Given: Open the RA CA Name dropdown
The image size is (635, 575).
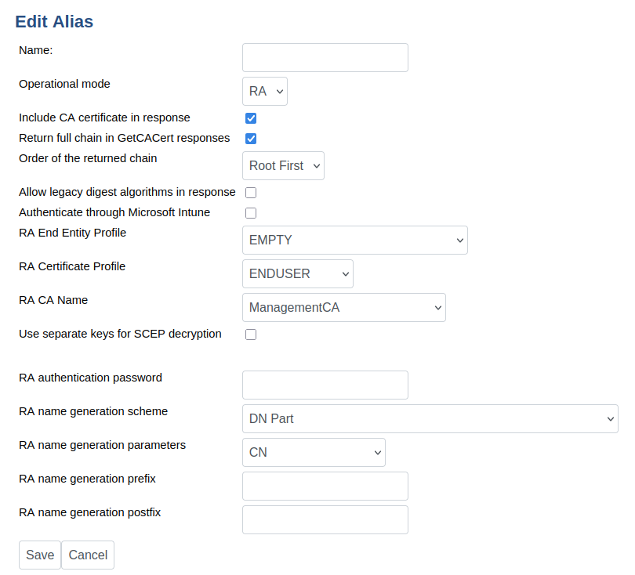Looking at the screenshot, I should coord(343,307).
